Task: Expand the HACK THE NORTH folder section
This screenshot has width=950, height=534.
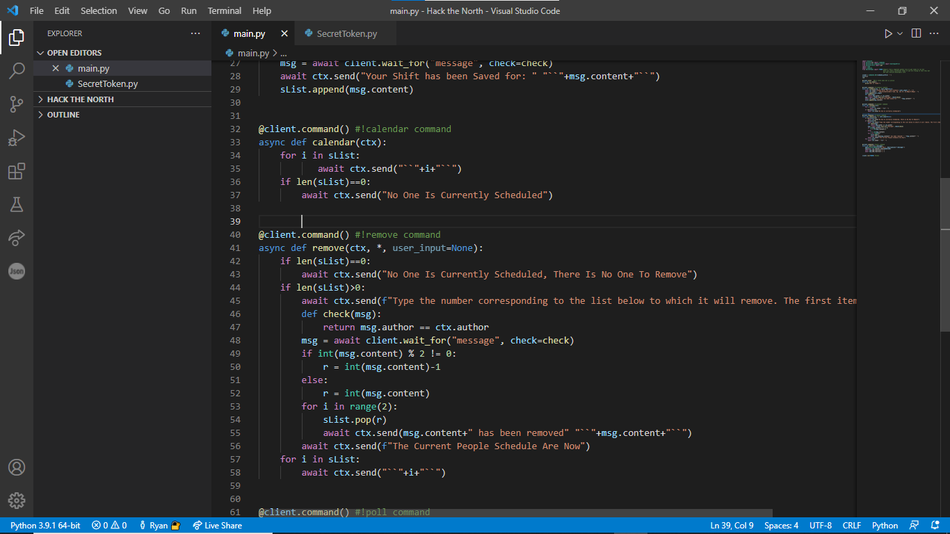Action: (80, 99)
